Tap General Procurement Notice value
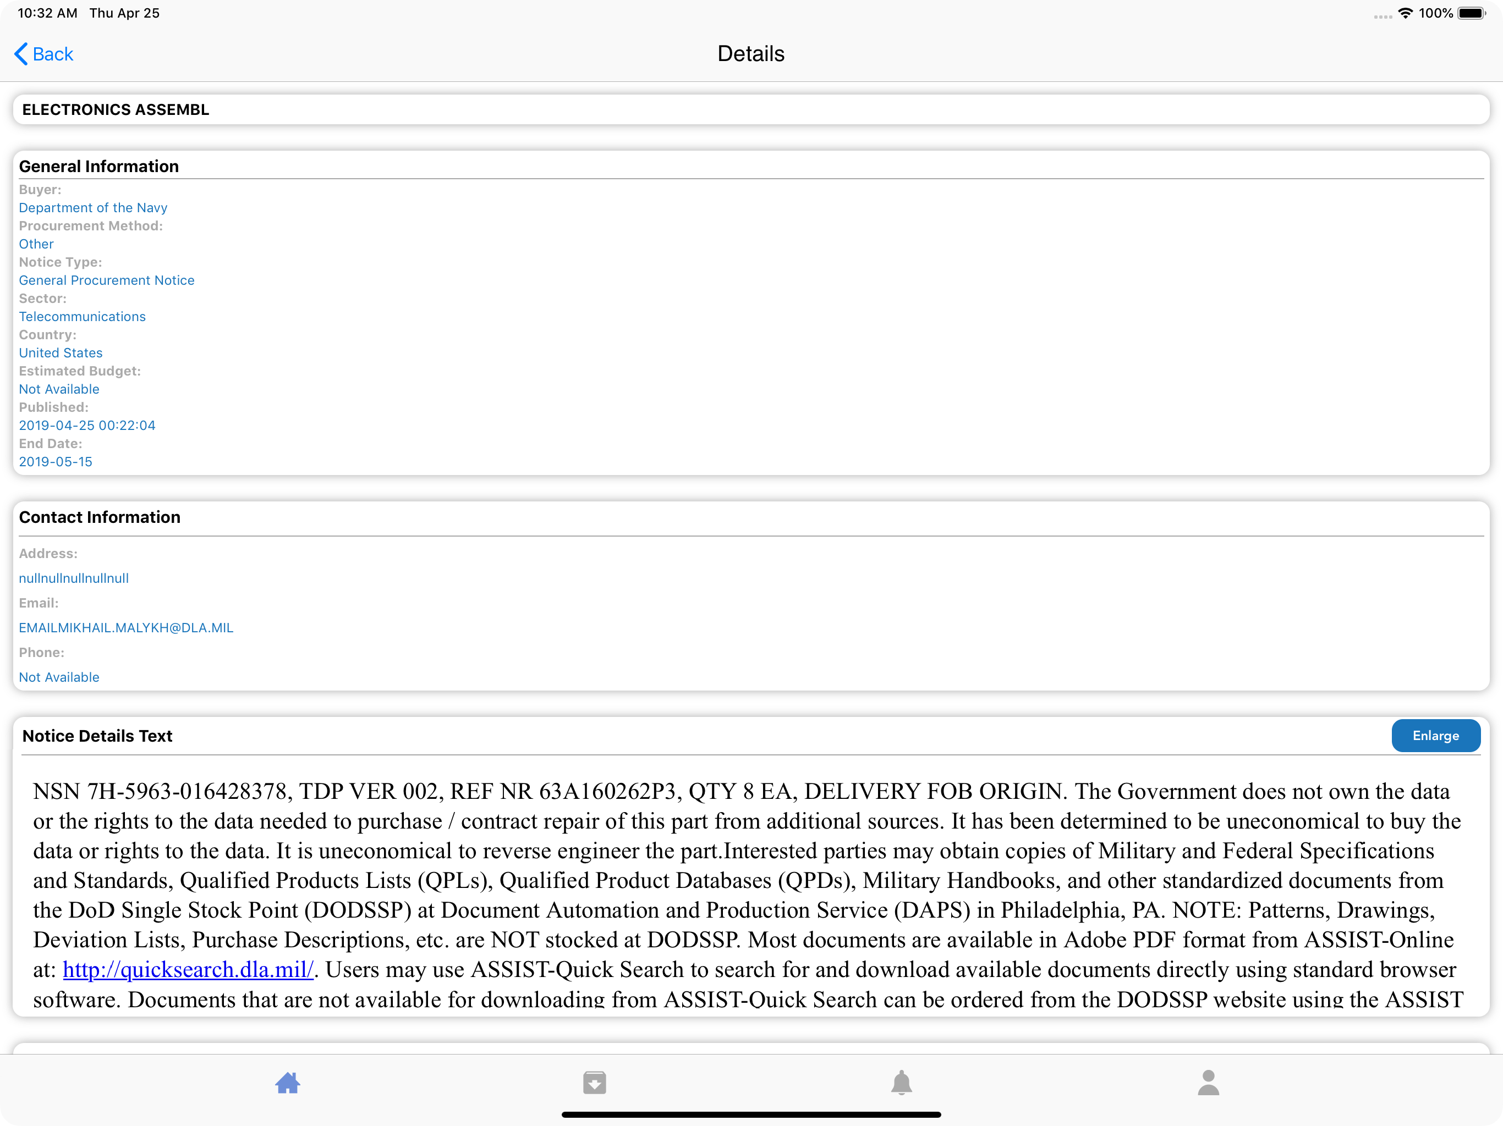The width and height of the screenshot is (1503, 1126). coord(107,280)
